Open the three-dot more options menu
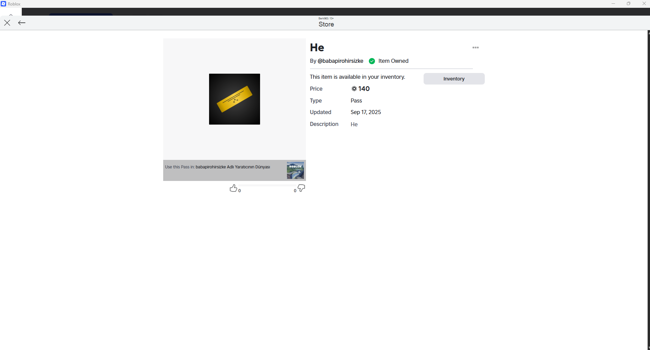The width and height of the screenshot is (650, 350). tap(475, 48)
